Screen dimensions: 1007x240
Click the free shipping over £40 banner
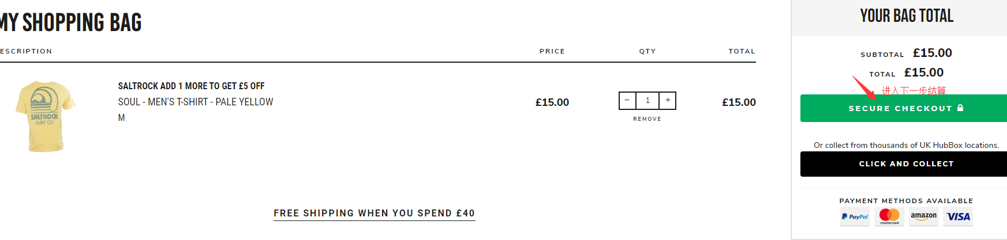coord(374,214)
